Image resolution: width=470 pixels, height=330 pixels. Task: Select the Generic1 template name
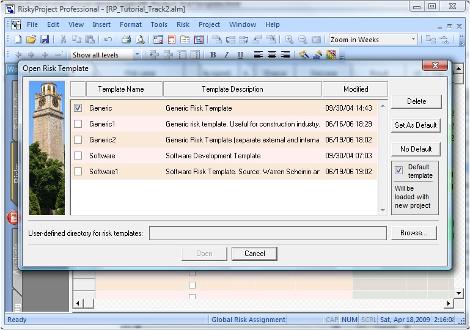click(102, 124)
